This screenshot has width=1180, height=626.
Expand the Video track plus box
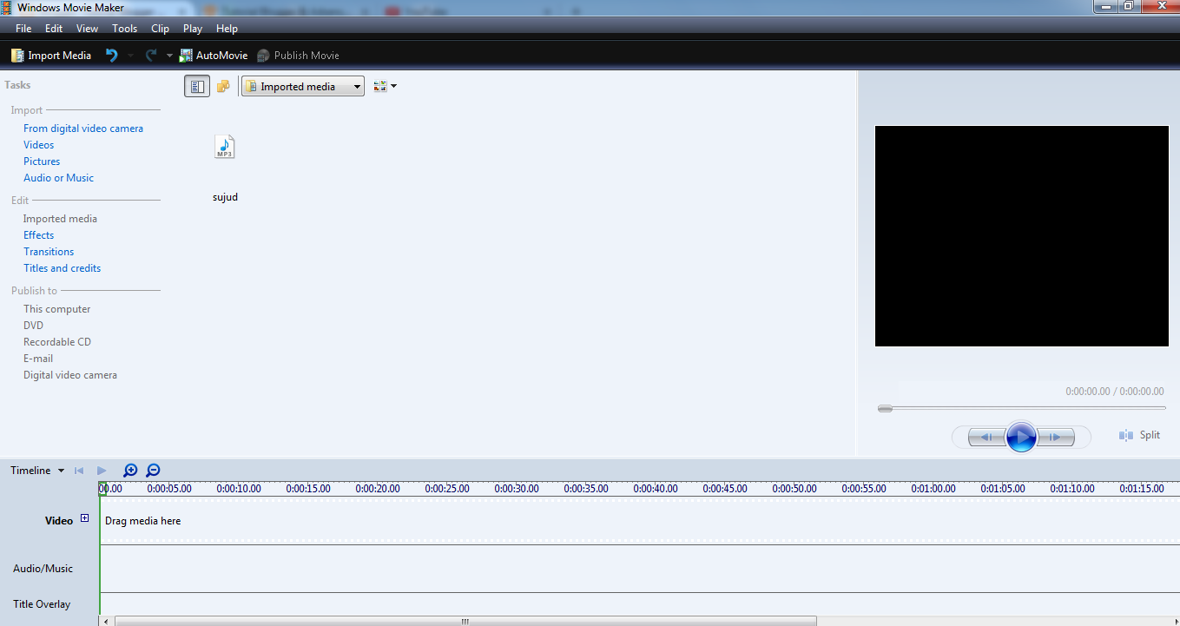point(84,518)
